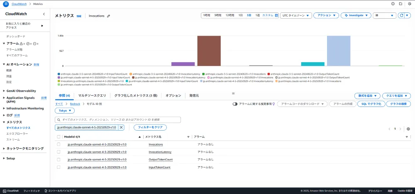
Task: Click the OK check count in alarms section
Action: point(29,44)
